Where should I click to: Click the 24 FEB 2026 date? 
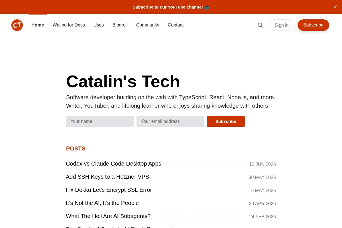[x=262, y=217]
